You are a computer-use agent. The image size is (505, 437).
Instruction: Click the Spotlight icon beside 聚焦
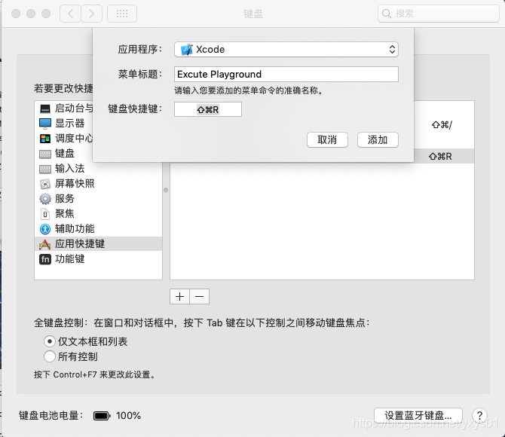pyautogui.click(x=45, y=214)
